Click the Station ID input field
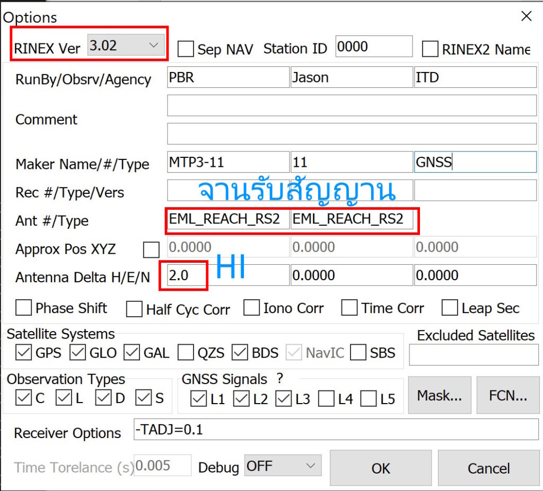This screenshot has height=491, width=543. click(373, 47)
